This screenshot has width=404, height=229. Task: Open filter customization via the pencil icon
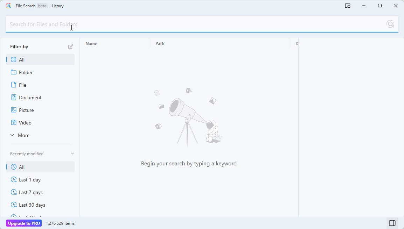70,46
